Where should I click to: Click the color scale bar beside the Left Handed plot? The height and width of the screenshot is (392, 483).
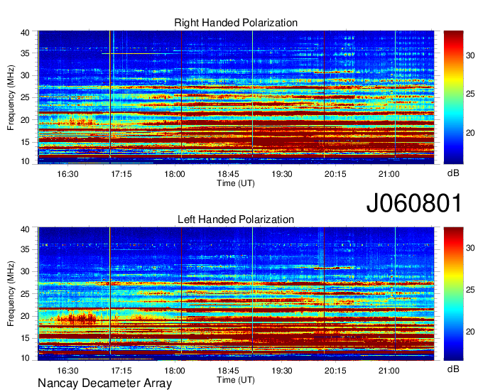tap(453, 294)
